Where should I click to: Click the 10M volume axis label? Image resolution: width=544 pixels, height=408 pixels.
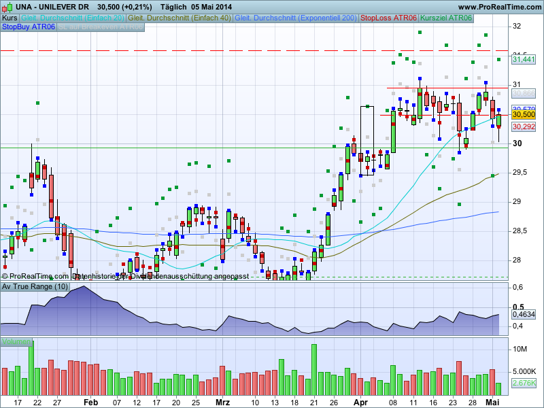click(520, 349)
